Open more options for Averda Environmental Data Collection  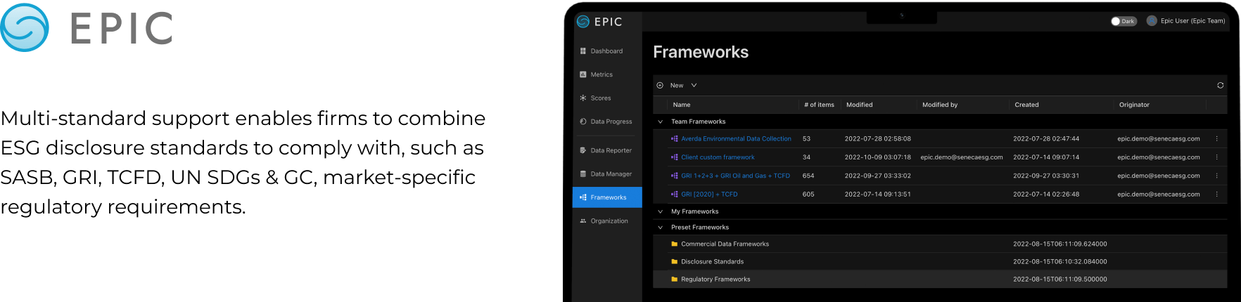pyautogui.click(x=1216, y=139)
